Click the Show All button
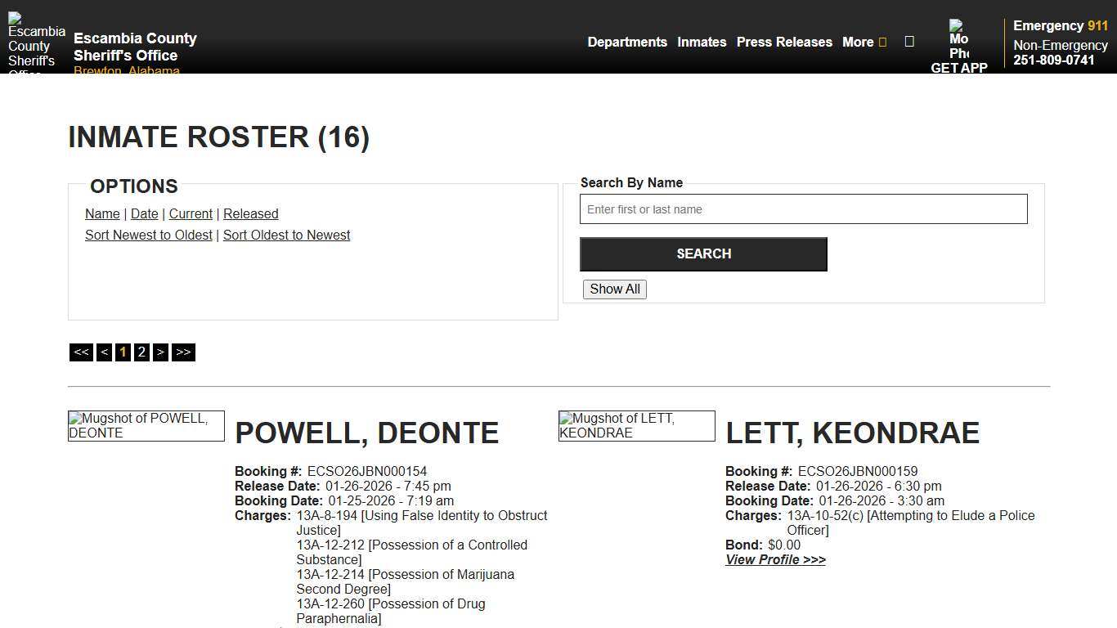Screen dimensions: 1117x628 (x=614, y=289)
